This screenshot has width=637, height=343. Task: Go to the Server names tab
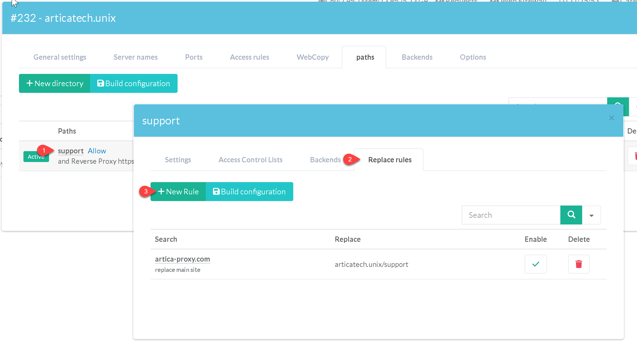tap(135, 57)
